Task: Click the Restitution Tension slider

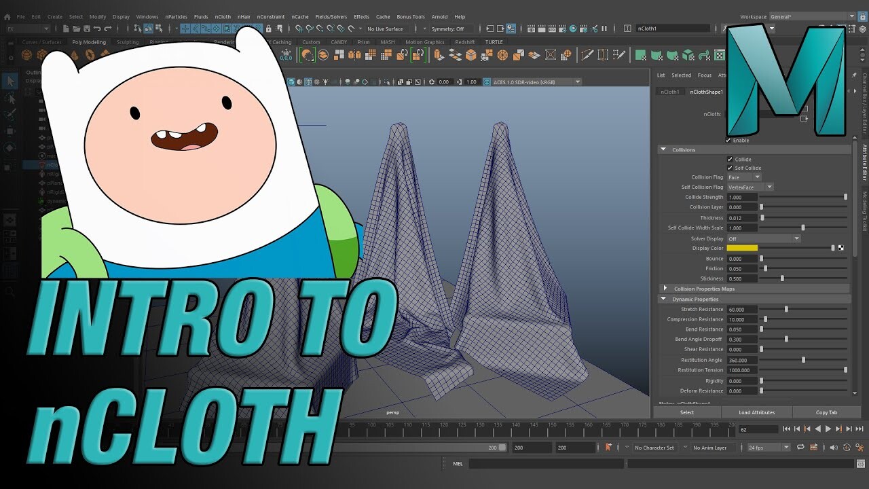Action: pyautogui.click(x=803, y=370)
